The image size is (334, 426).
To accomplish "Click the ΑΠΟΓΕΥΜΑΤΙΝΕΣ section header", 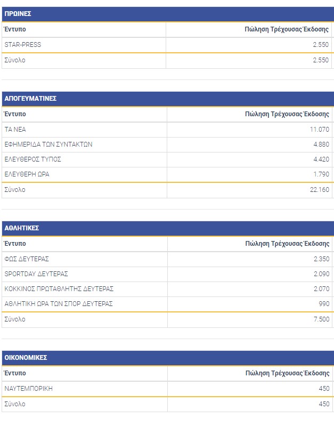I will click(30, 99).
